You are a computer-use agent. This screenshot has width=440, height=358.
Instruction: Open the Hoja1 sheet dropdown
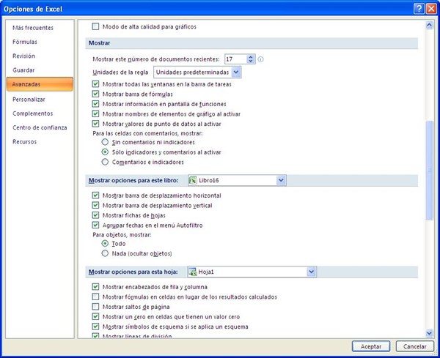(x=311, y=272)
